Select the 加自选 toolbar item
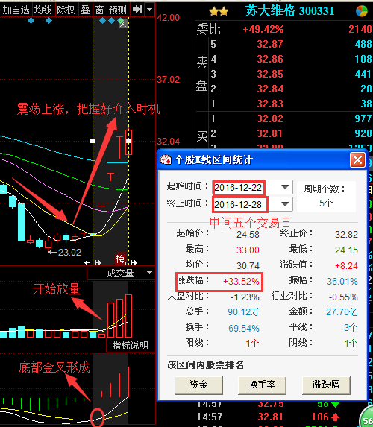 (16, 10)
